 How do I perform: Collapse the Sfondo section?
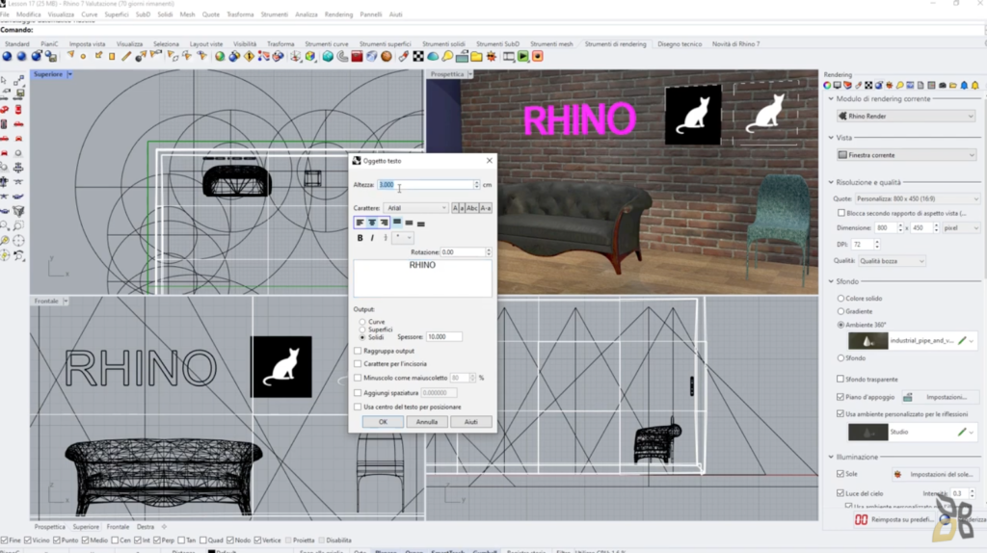tap(831, 281)
